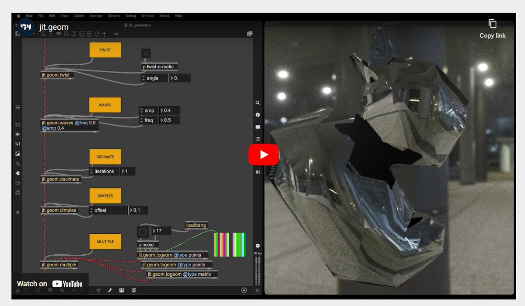Click the number box showing 17

(161, 231)
